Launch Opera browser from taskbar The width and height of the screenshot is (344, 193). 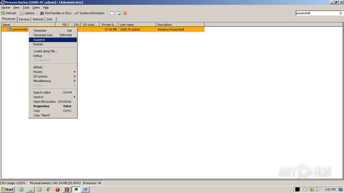coord(58,190)
